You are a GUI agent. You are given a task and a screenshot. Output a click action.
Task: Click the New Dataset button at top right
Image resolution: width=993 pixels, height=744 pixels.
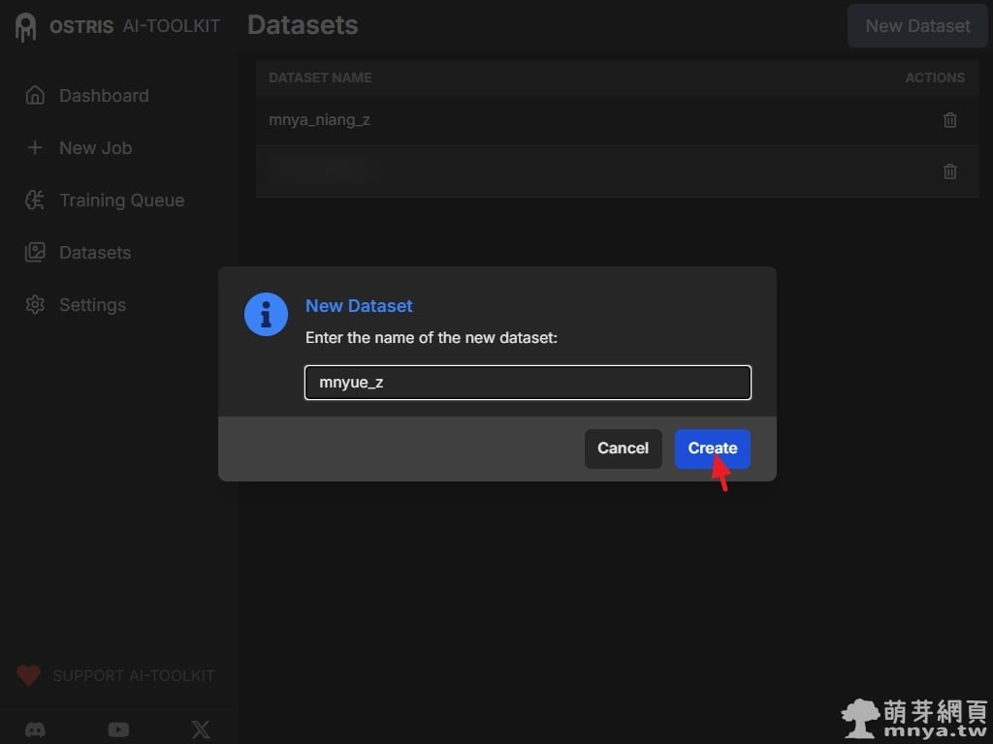coord(917,26)
